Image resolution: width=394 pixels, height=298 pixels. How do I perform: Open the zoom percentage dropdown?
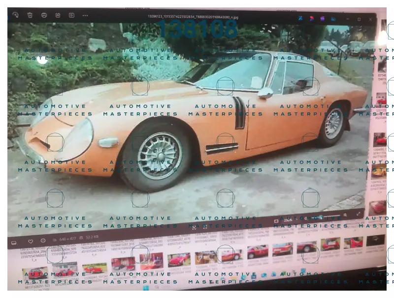pyautogui.click(x=289, y=220)
